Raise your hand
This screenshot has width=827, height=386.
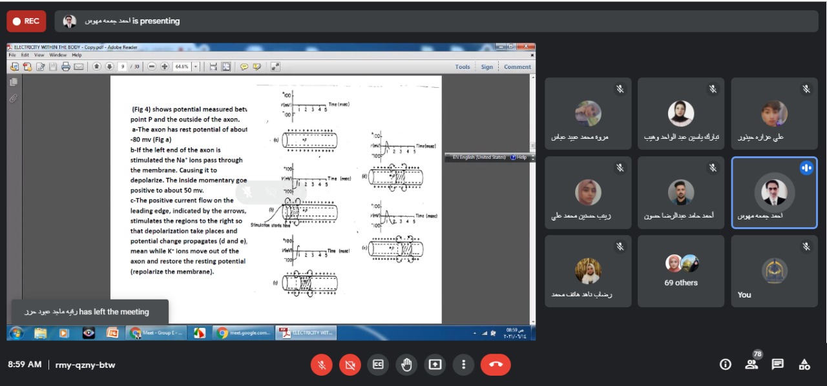[406, 365]
